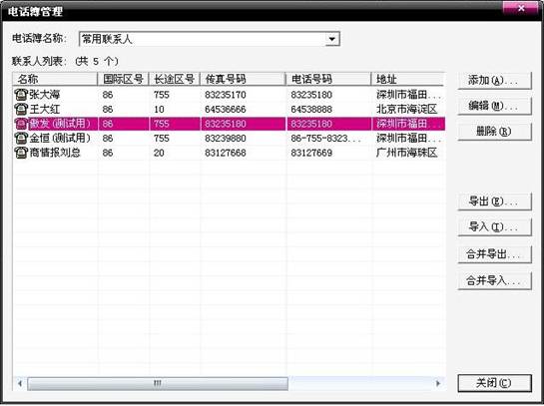Click the 地址 column header
This screenshot has width=544, height=406.
coord(407,79)
